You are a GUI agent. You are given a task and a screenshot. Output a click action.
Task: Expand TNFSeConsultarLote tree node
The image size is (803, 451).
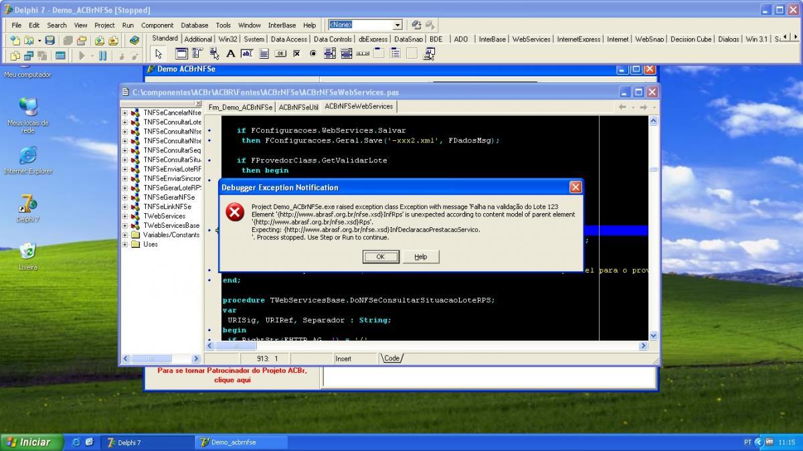coord(124,122)
